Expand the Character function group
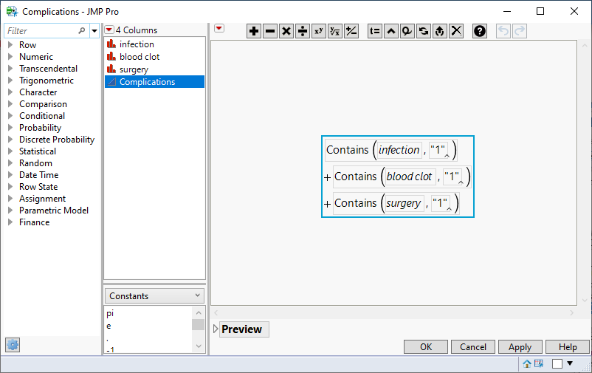This screenshot has height=373, width=592. (10, 92)
